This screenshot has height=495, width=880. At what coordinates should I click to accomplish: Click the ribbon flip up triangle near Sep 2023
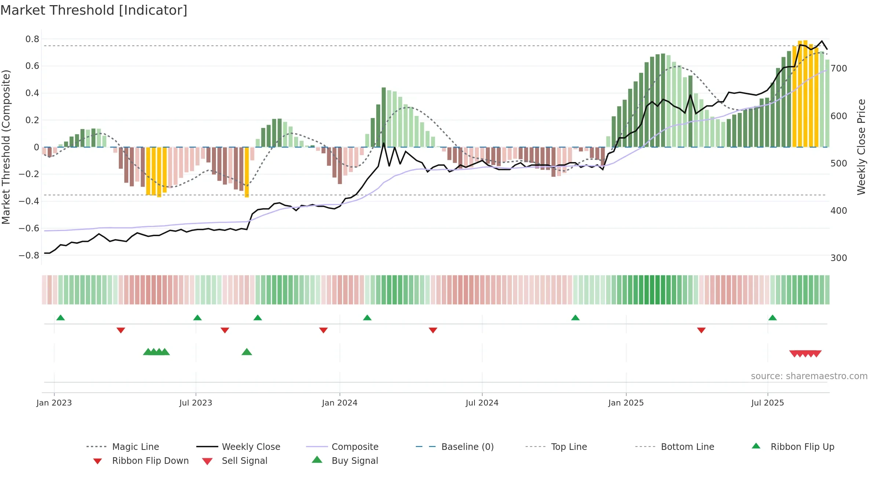[258, 318]
